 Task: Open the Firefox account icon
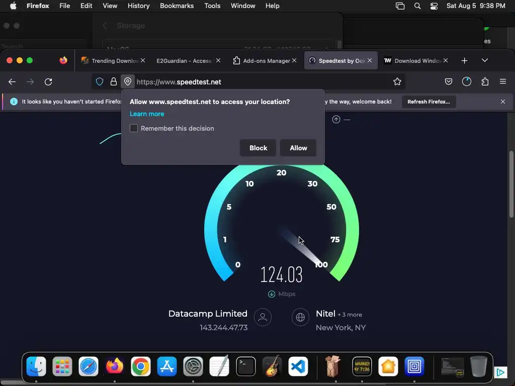click(x=467, y=82)
